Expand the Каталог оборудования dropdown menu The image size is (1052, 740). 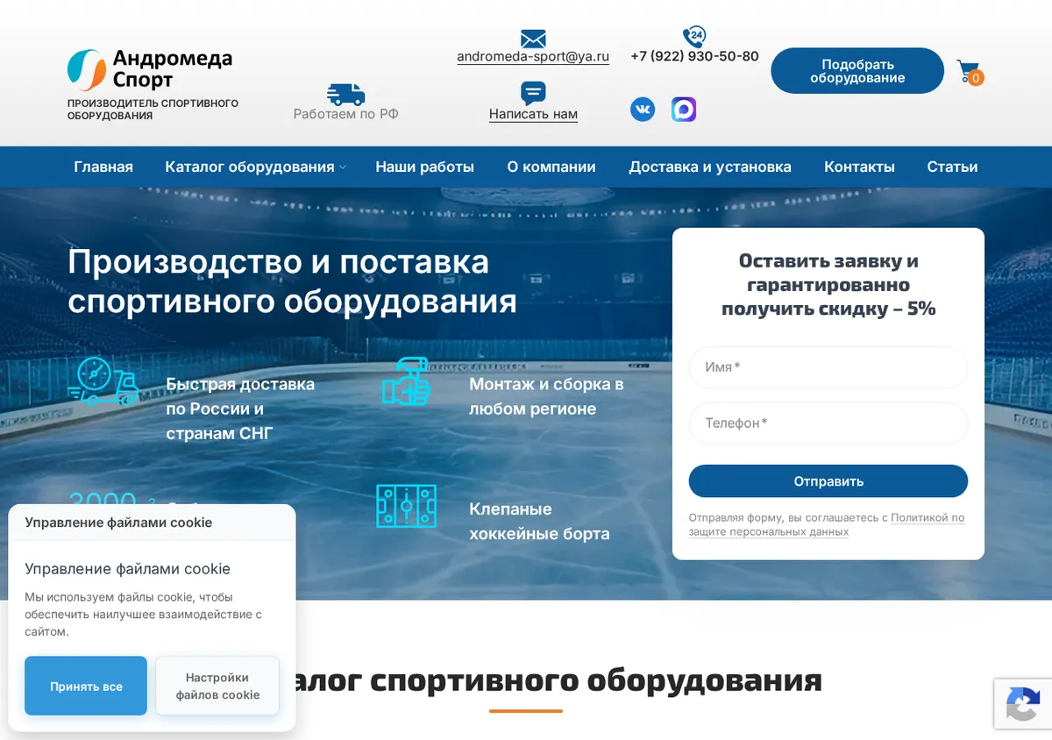tap(255, 167)
